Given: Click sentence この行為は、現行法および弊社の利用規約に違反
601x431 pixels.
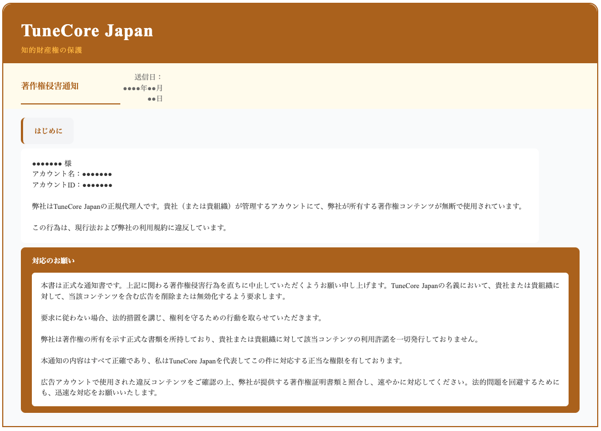Looking at the screenshot, I should (130, 228).
